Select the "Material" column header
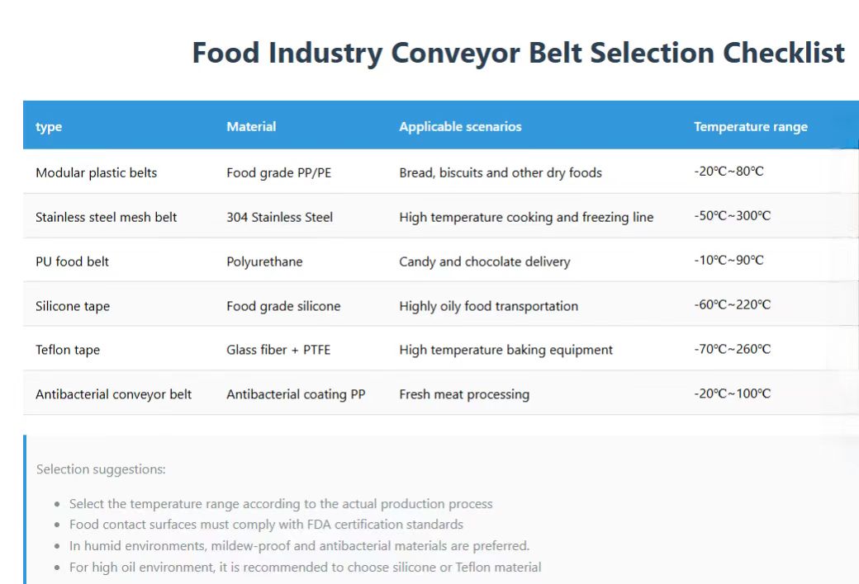The height and width of the screenshot is (584, 859). (251, 127)
